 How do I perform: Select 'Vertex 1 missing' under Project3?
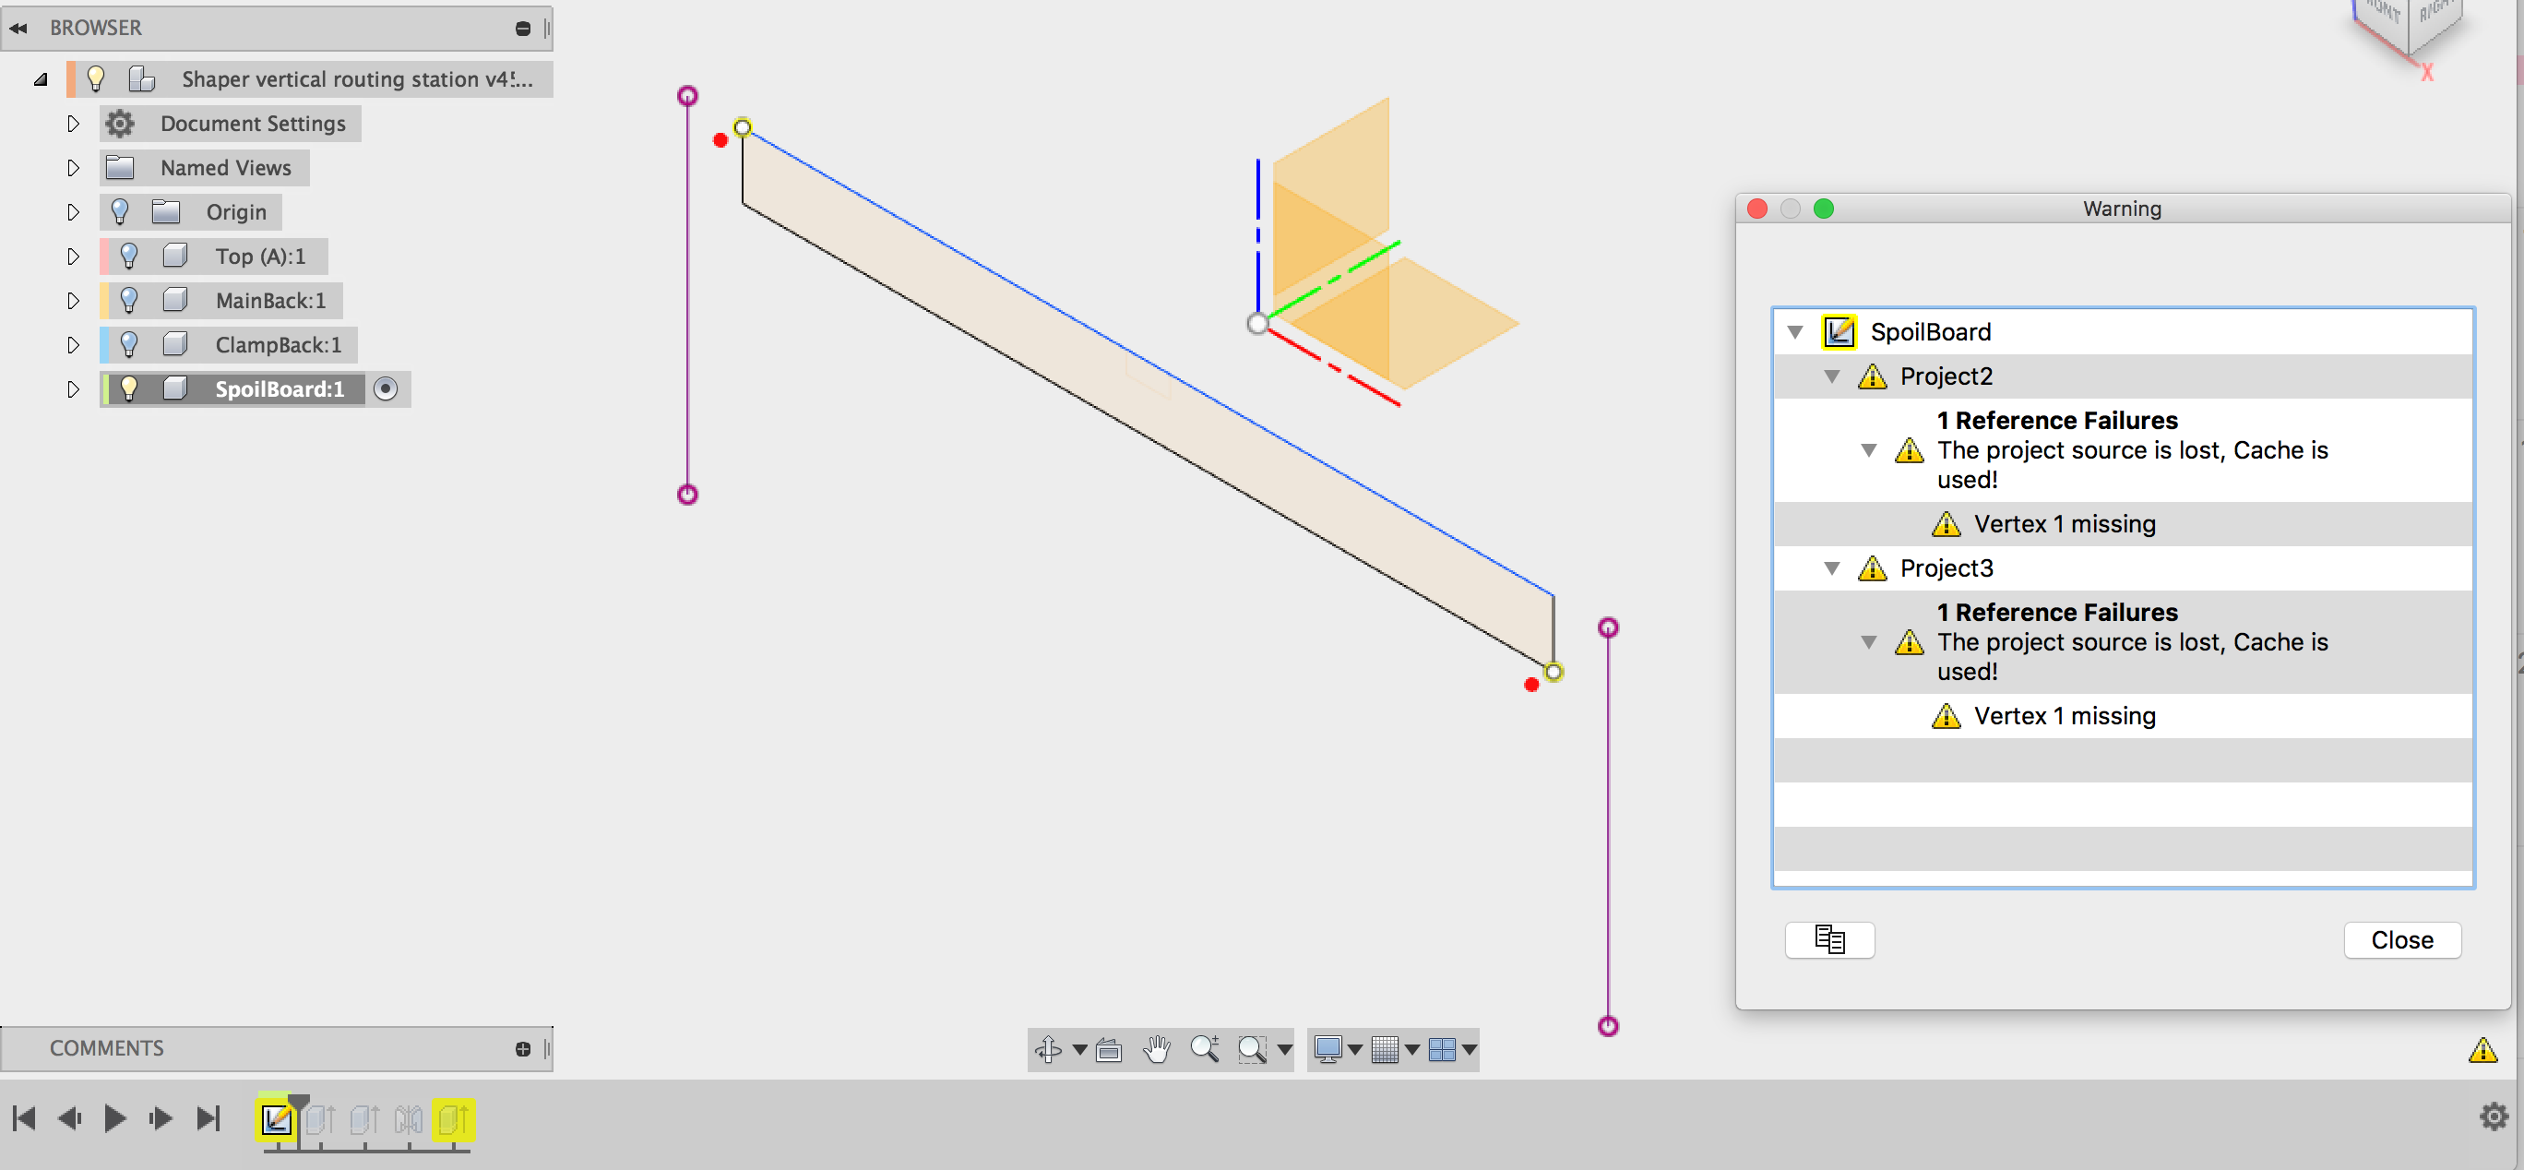2064,715
